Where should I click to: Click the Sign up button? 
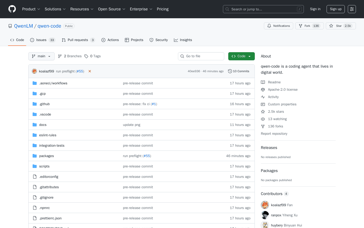(x=335, y=9)
